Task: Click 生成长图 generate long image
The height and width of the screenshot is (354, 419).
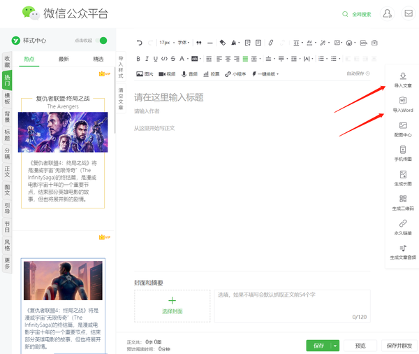Action: pos(403,178)
